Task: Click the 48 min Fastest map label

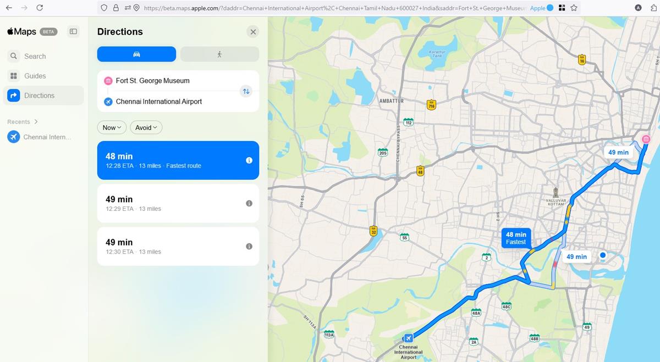Action: pyautogui.click(x=516, y=238)
